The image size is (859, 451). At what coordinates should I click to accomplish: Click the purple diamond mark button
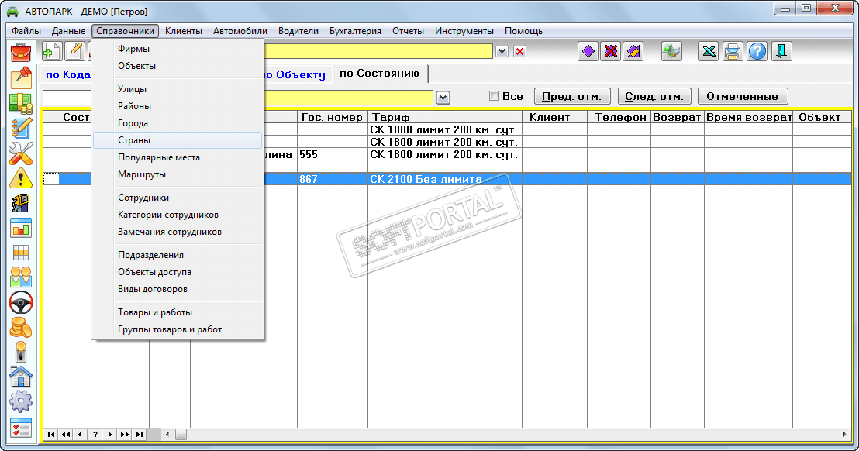(588, 51)
